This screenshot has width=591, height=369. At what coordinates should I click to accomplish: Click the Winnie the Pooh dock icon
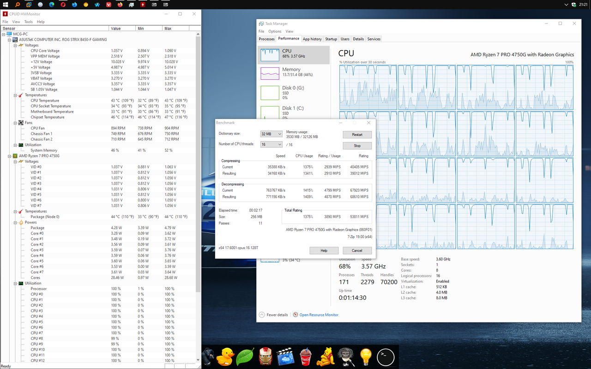(x=326, y=357)
